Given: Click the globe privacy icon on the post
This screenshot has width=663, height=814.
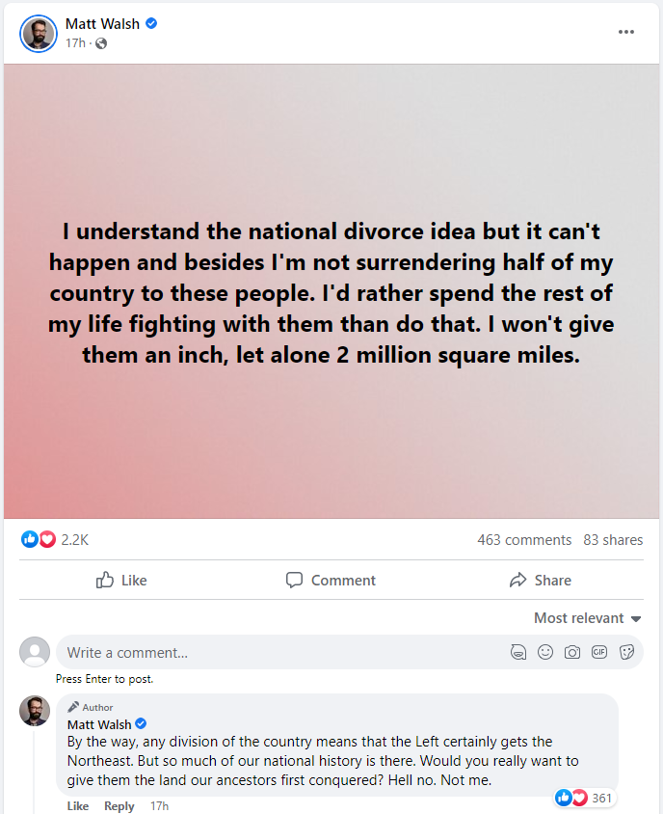Looking at the screenshot, I should tap(99, 42).
